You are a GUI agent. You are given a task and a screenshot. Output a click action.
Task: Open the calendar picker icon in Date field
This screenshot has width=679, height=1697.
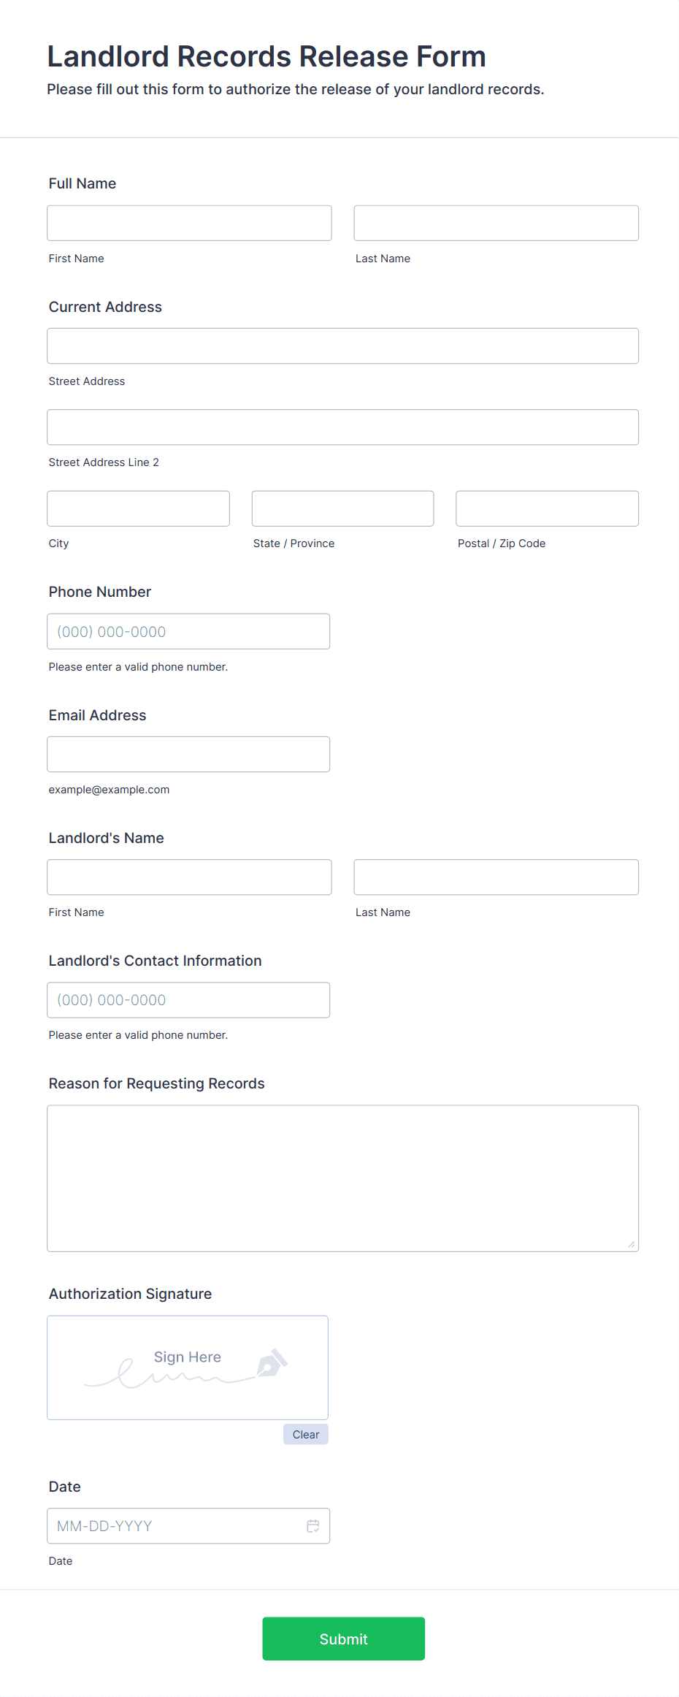[x=313, y=1526]
